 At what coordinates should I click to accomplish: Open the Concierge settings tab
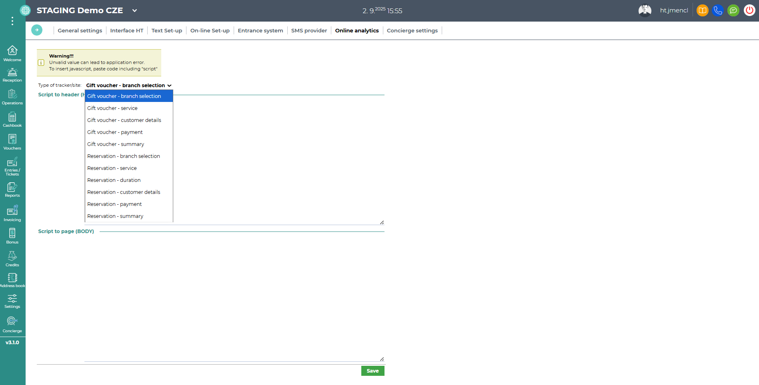click(x=412, y=30)
